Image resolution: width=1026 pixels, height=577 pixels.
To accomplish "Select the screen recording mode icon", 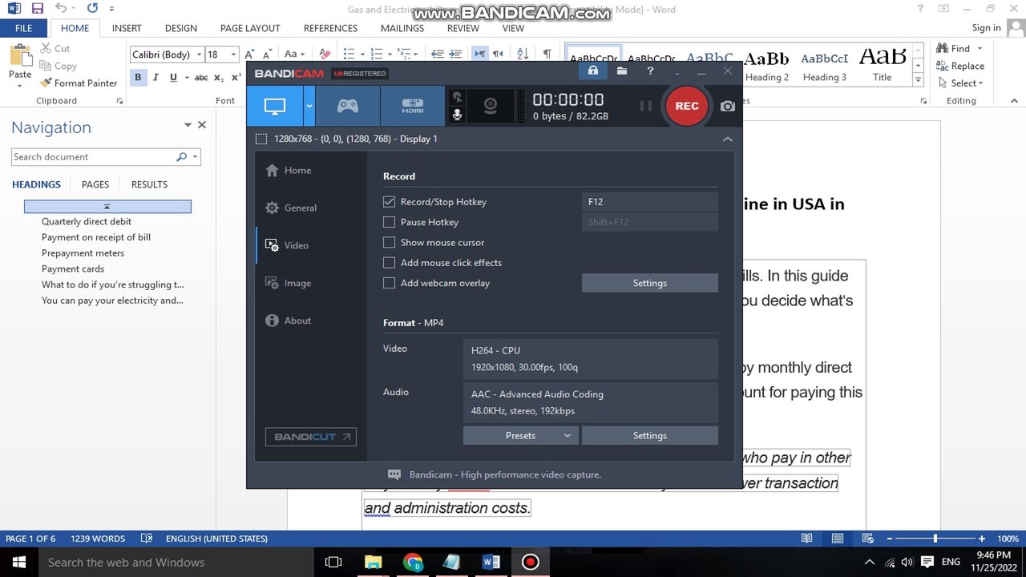I will [276, 105].
